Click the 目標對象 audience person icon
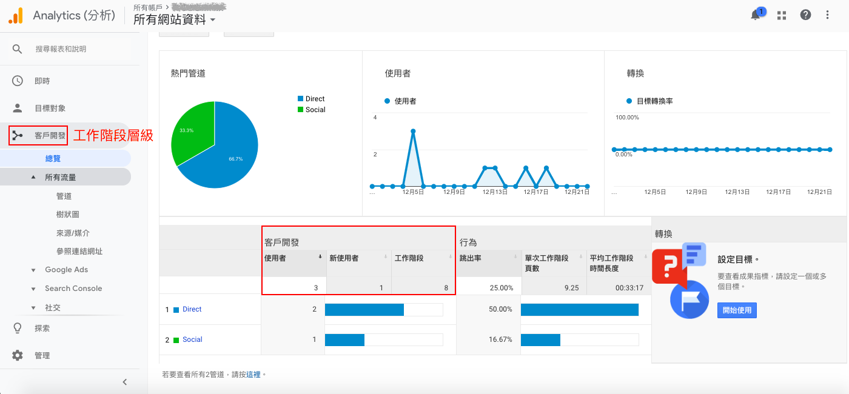849x394 pixels. pos(17,108)
